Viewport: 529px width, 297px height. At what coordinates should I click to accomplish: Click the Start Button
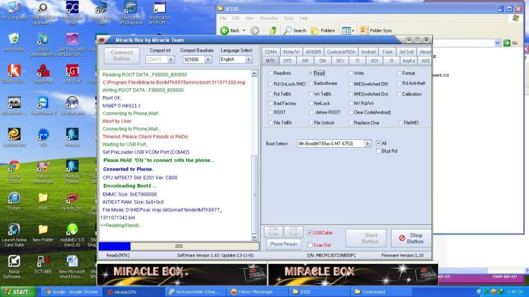367,238
